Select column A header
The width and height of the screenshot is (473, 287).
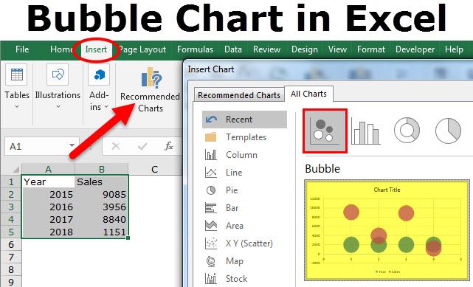click(48, 169)
